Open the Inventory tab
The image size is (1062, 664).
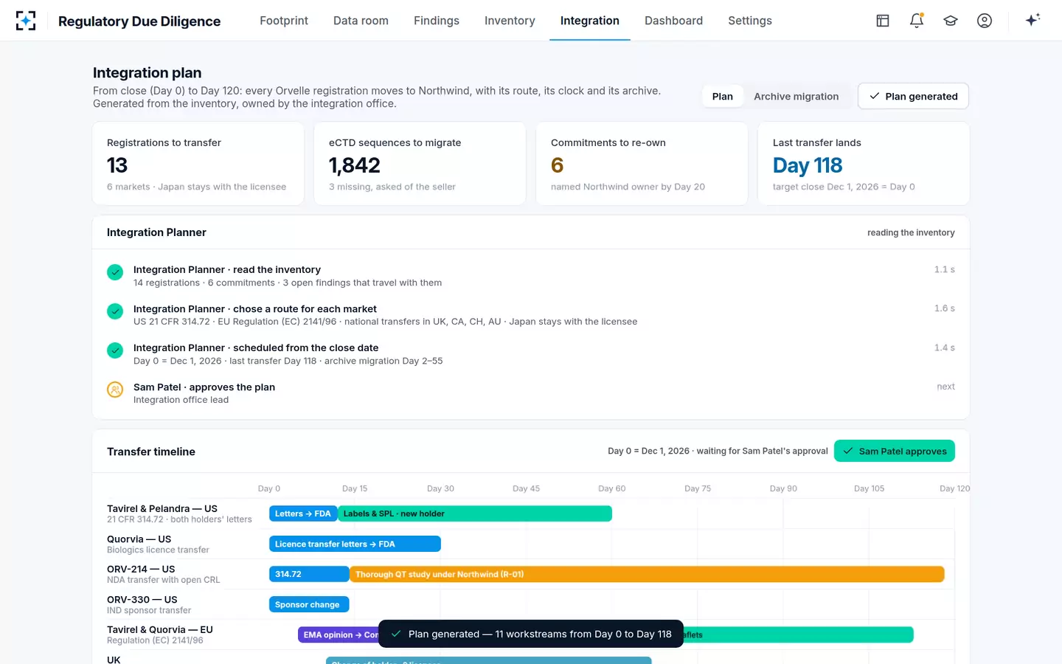[x=510, y=21]
